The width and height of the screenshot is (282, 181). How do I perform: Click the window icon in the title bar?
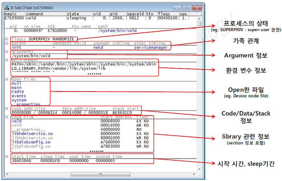(x=6, y=7)
